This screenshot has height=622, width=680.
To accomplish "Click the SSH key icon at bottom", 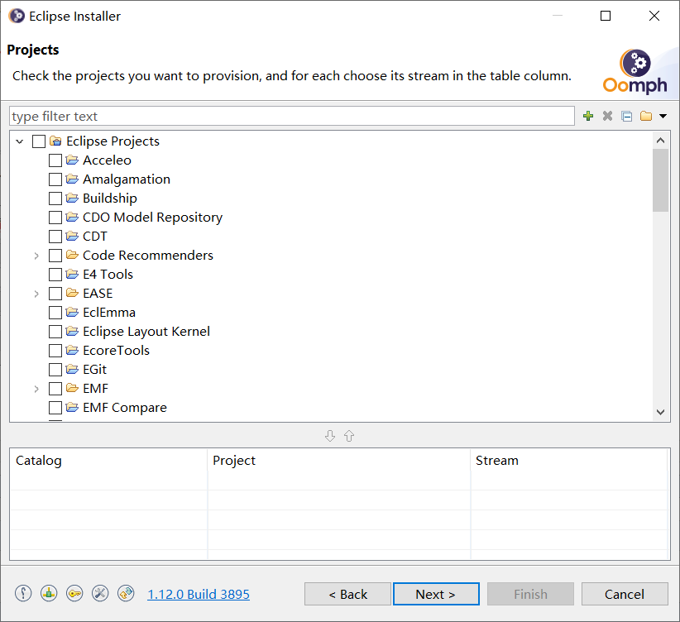I will [74, 593].
